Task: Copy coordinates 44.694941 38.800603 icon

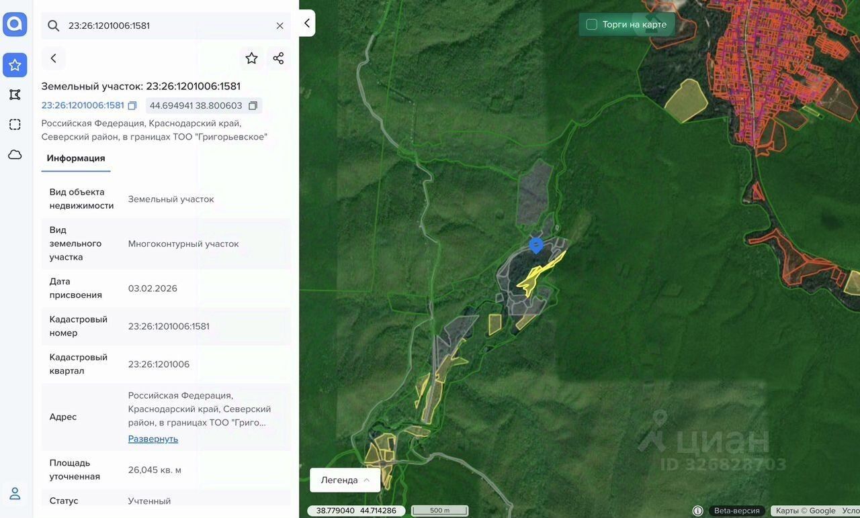Action: (x=253, y=106)
